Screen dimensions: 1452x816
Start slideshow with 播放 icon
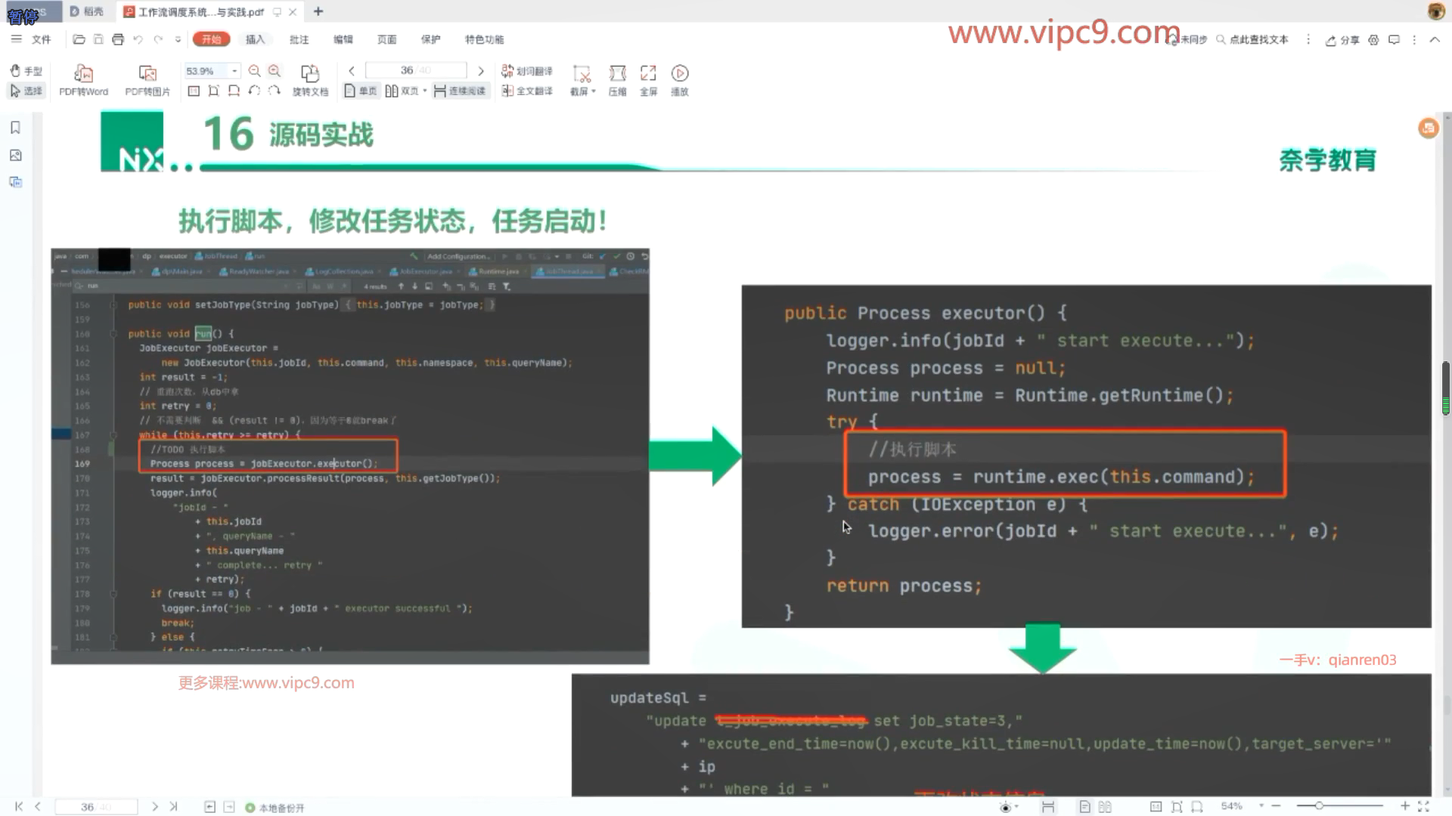[x=679, y=74]
